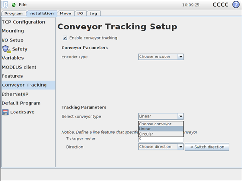The image size is (242, 181).
Task: Open the File menu
Action: pos(23,5)
